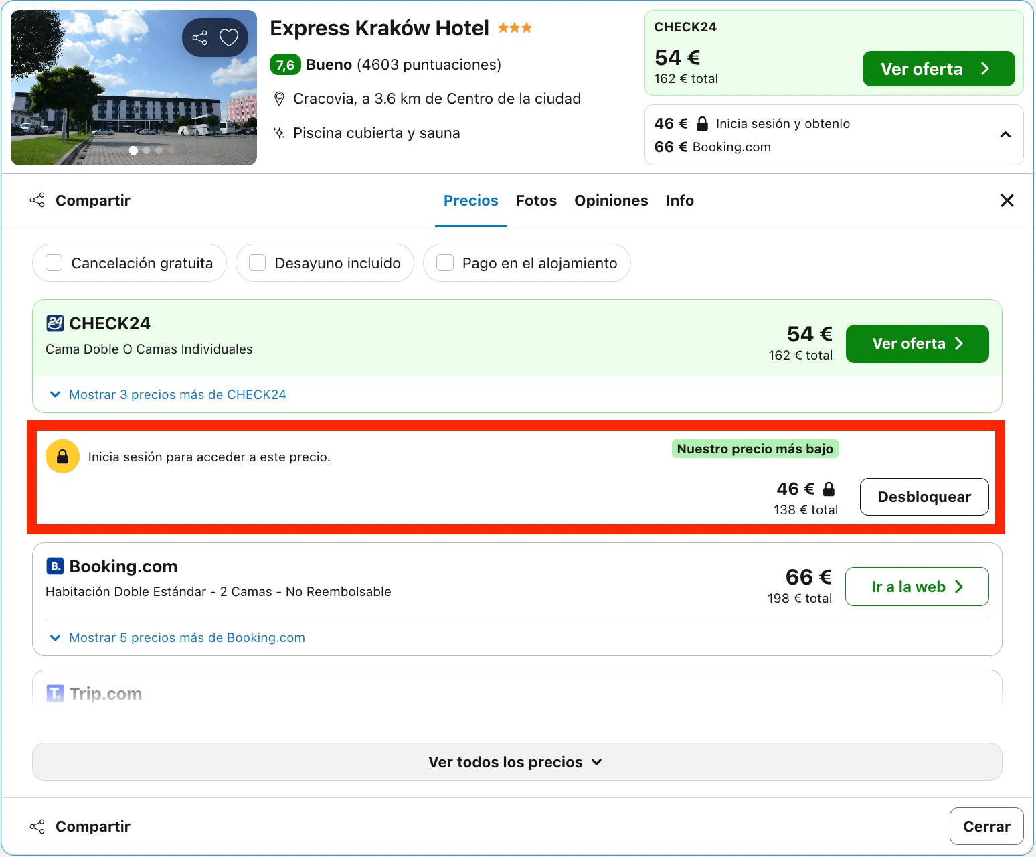Viewport: 1036px width, 857px height.
Task: Click the share icon in top Compartir bar
Action: [37, 200]
